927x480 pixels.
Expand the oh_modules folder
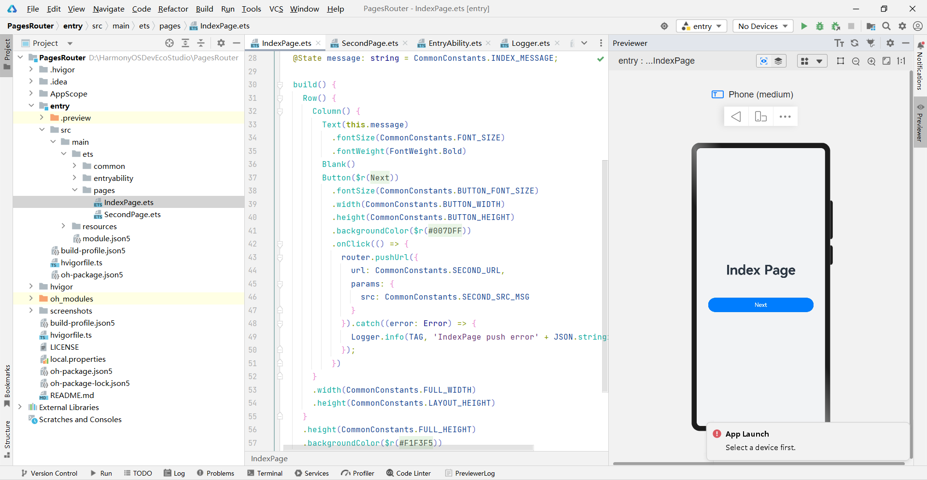[31, 299]
